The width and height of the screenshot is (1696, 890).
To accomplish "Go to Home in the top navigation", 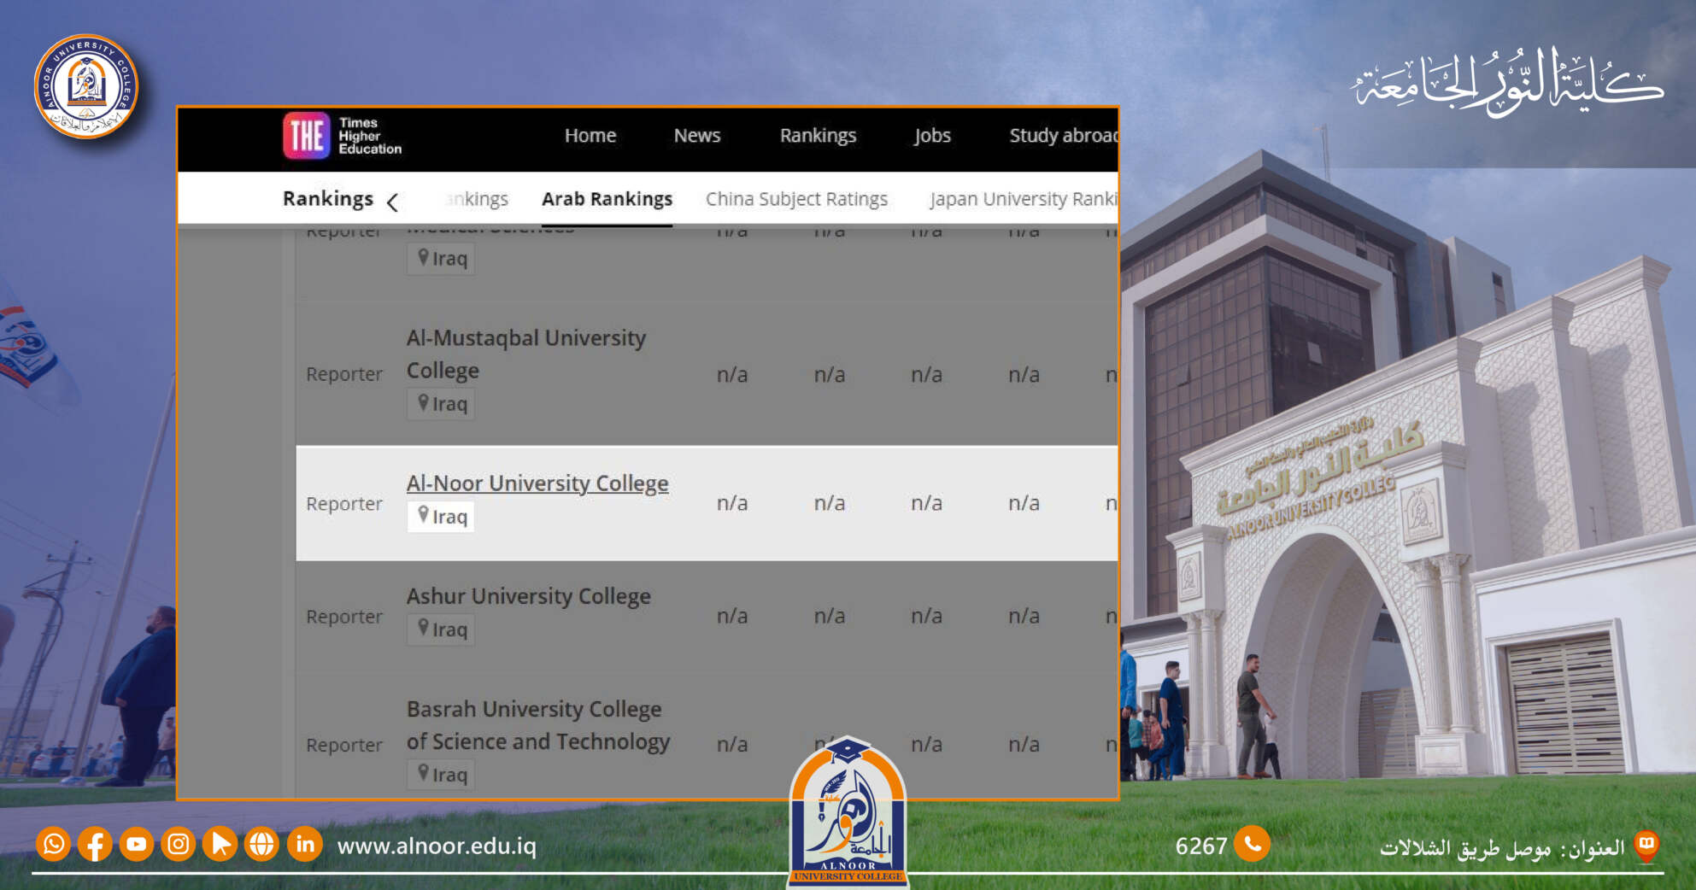I will coord(590,136).
